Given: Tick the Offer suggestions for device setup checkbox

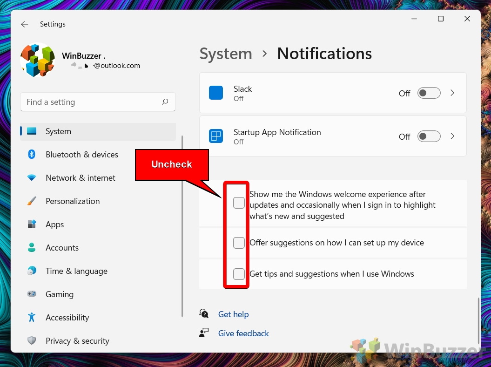Looking at the screenshot, I should [x=239, y=243].
